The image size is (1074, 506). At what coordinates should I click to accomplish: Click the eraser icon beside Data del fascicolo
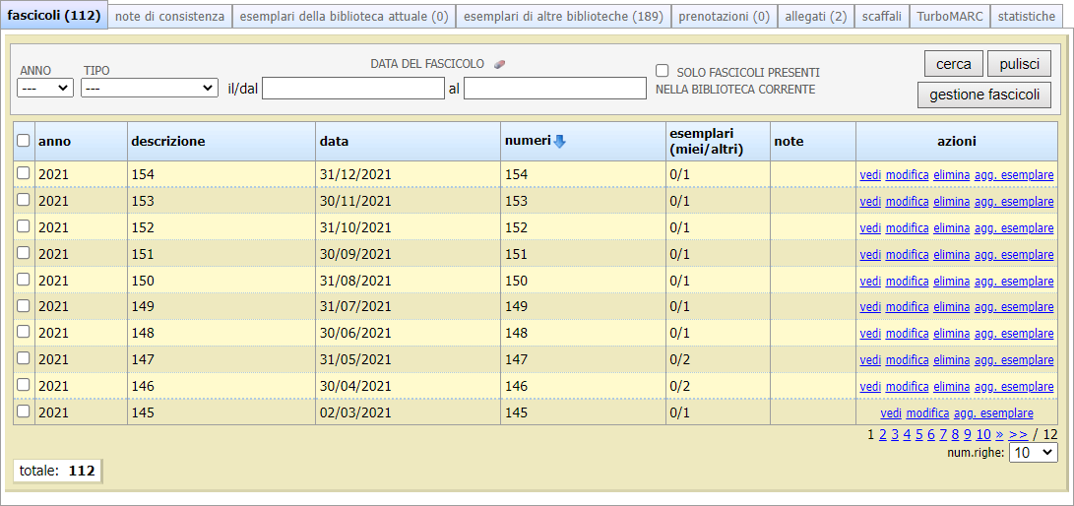point(499,64)
